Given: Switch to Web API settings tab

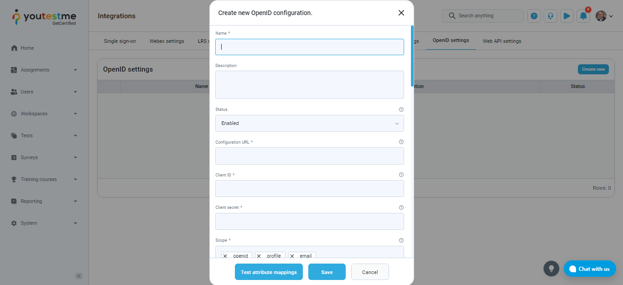Looking at the screenshot, I should 502,41.
